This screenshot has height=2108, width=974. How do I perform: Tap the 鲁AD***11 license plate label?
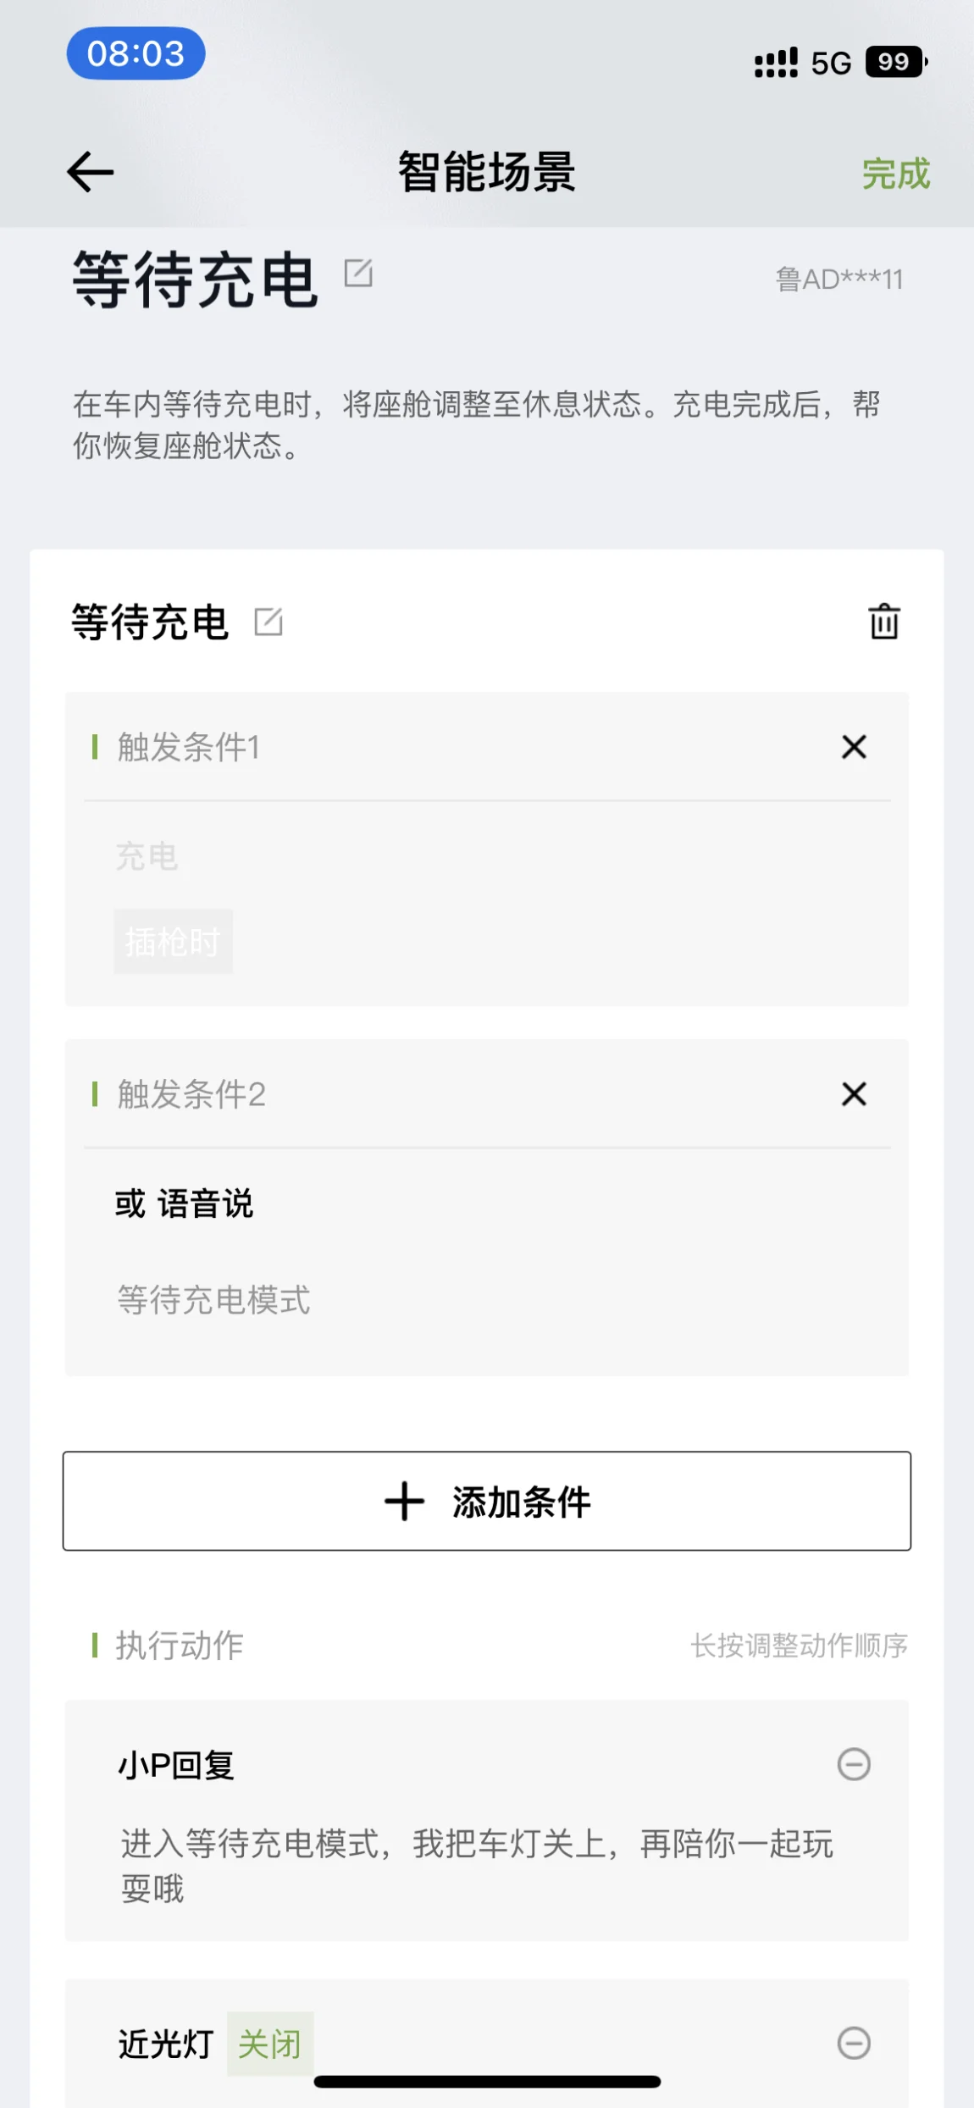[839, 279]
